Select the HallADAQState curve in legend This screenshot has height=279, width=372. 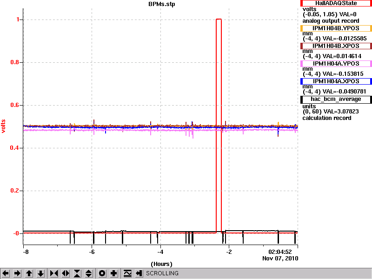336,3
